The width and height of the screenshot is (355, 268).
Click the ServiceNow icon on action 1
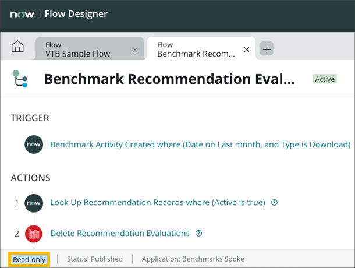pos(34,203)
